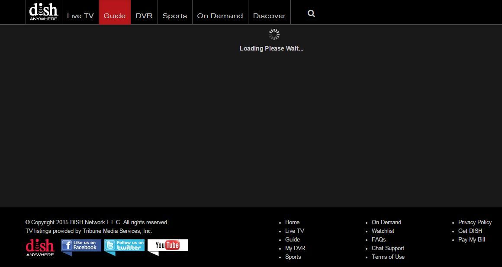Click the Sports footer link
Image resolution: width=502 pixels, height=267 pixels.
coord(293,257)
